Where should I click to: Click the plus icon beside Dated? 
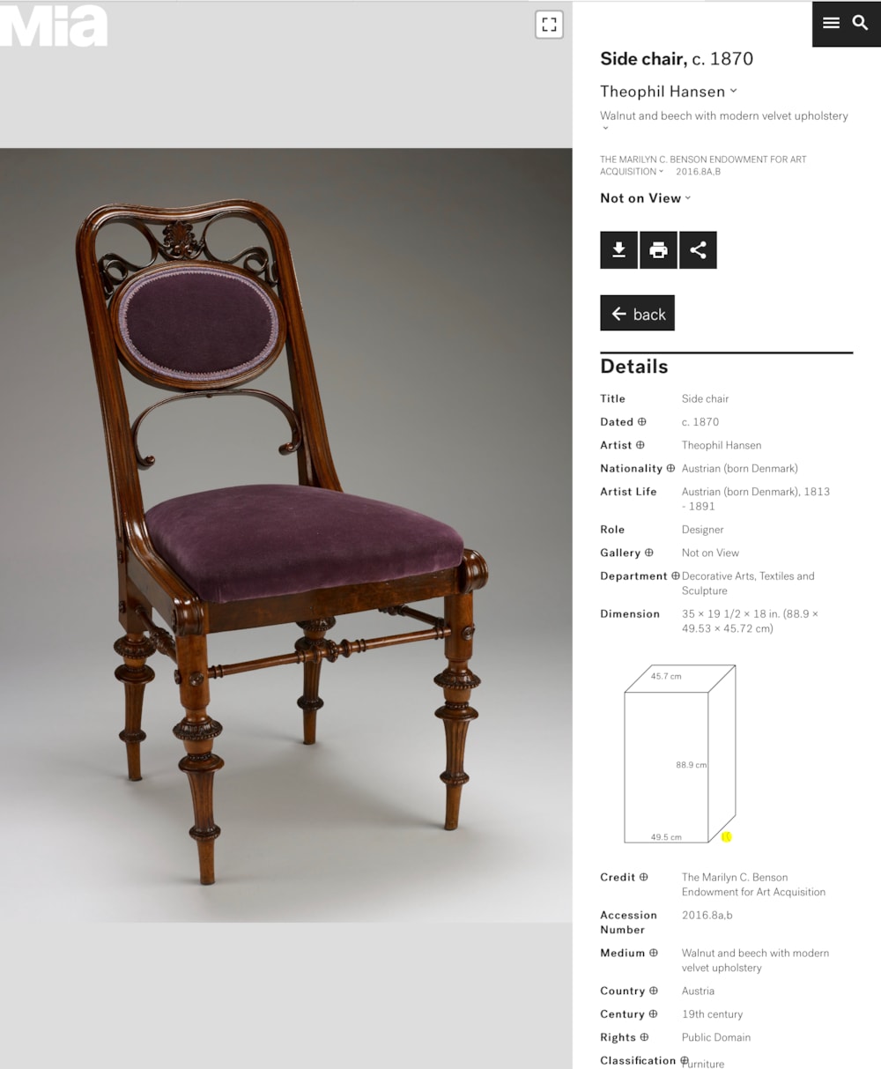click(642, 422)
